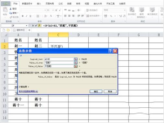Open the number format dropdown

125,10
